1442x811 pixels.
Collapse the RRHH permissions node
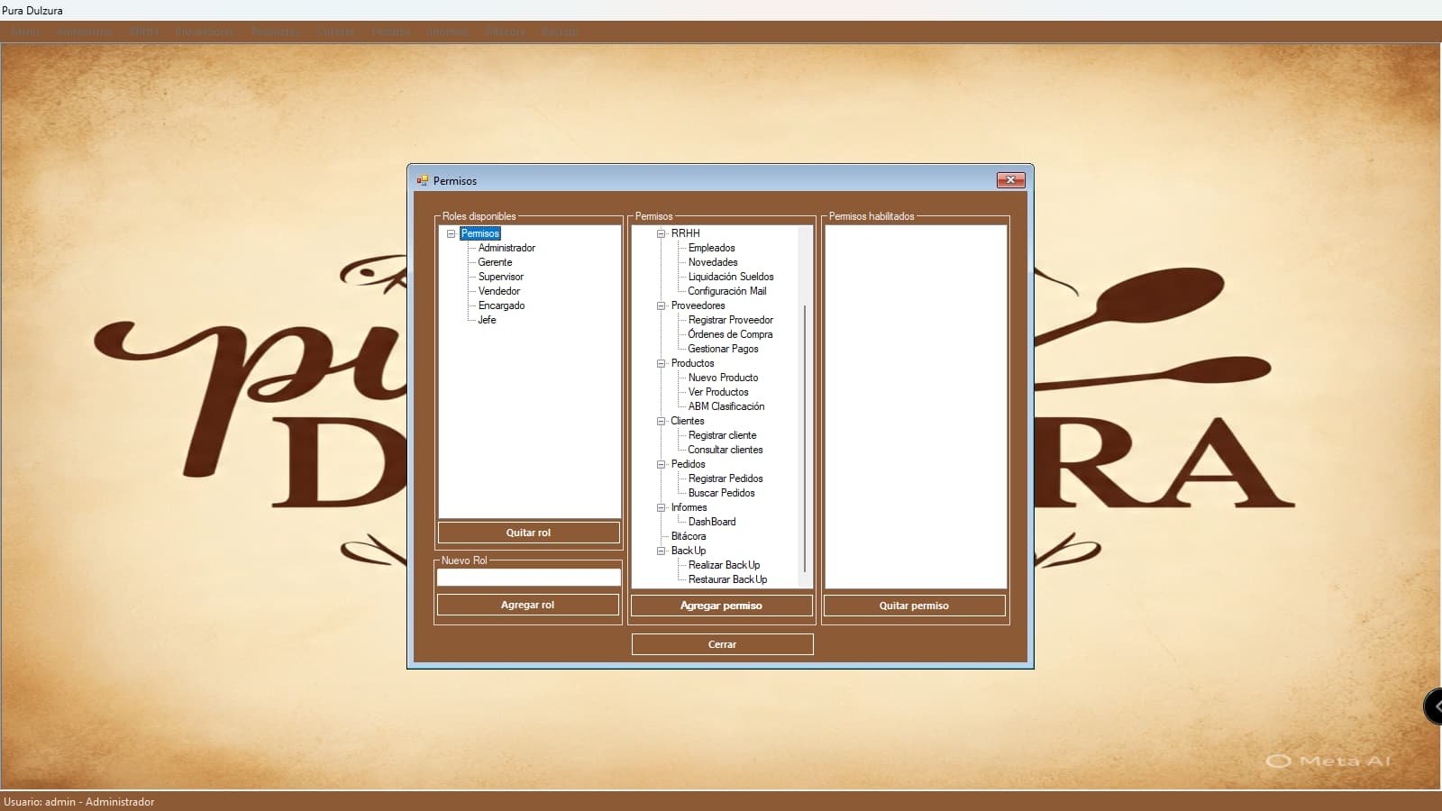click(661, 233)
